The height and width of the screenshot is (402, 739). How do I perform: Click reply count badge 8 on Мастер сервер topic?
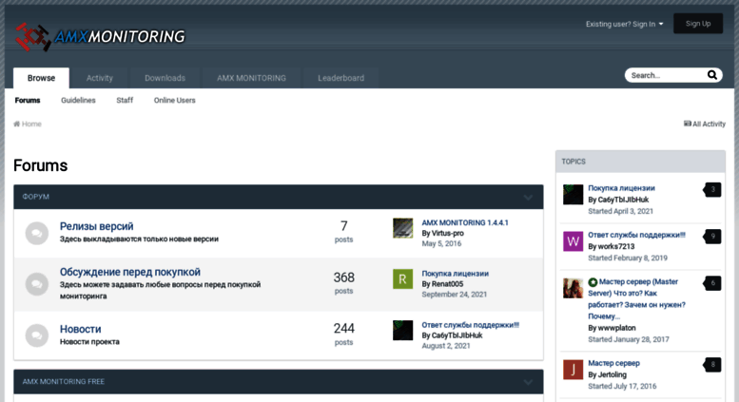pyautogui.click(x=712, y=364)
